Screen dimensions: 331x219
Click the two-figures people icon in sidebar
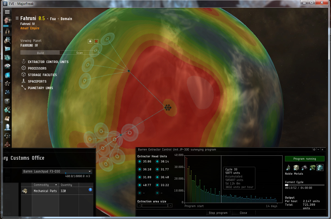click(7, 32)
